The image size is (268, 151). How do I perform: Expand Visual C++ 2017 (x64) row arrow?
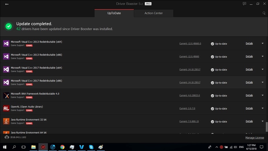263,69
